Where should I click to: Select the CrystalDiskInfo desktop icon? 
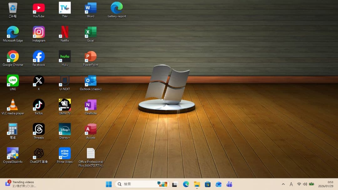tap(13, 154)
